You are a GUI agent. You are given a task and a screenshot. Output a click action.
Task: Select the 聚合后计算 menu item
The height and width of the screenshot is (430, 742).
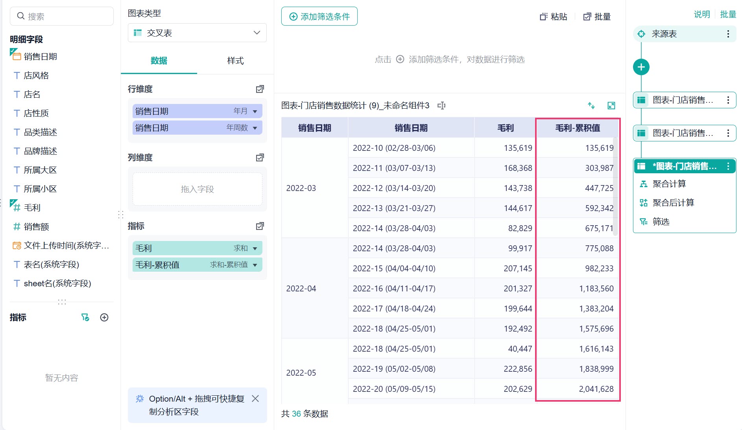[673, 203]
